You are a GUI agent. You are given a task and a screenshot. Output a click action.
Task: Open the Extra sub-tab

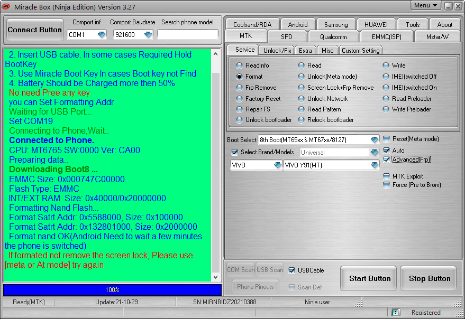click(x=305, y=50)
